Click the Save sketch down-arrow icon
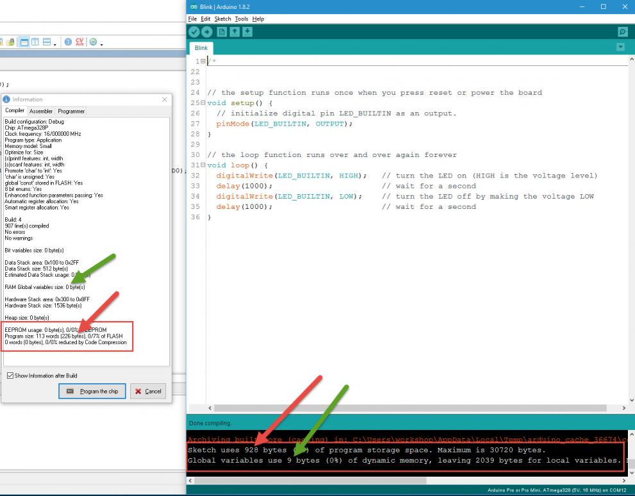The height and width of the screenshot is (496, 635). coord(248,32)
